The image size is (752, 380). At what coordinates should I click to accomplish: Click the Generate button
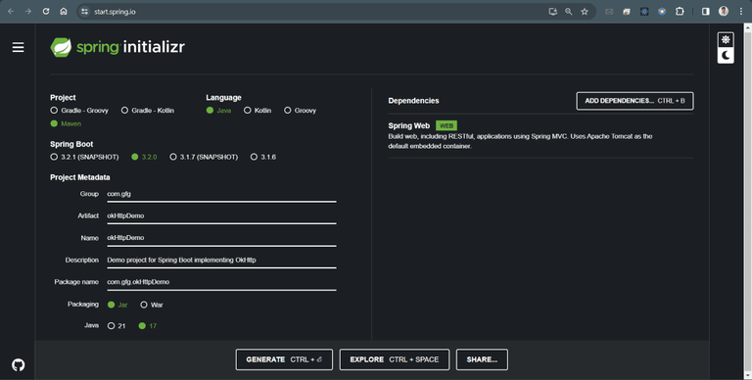284,359
